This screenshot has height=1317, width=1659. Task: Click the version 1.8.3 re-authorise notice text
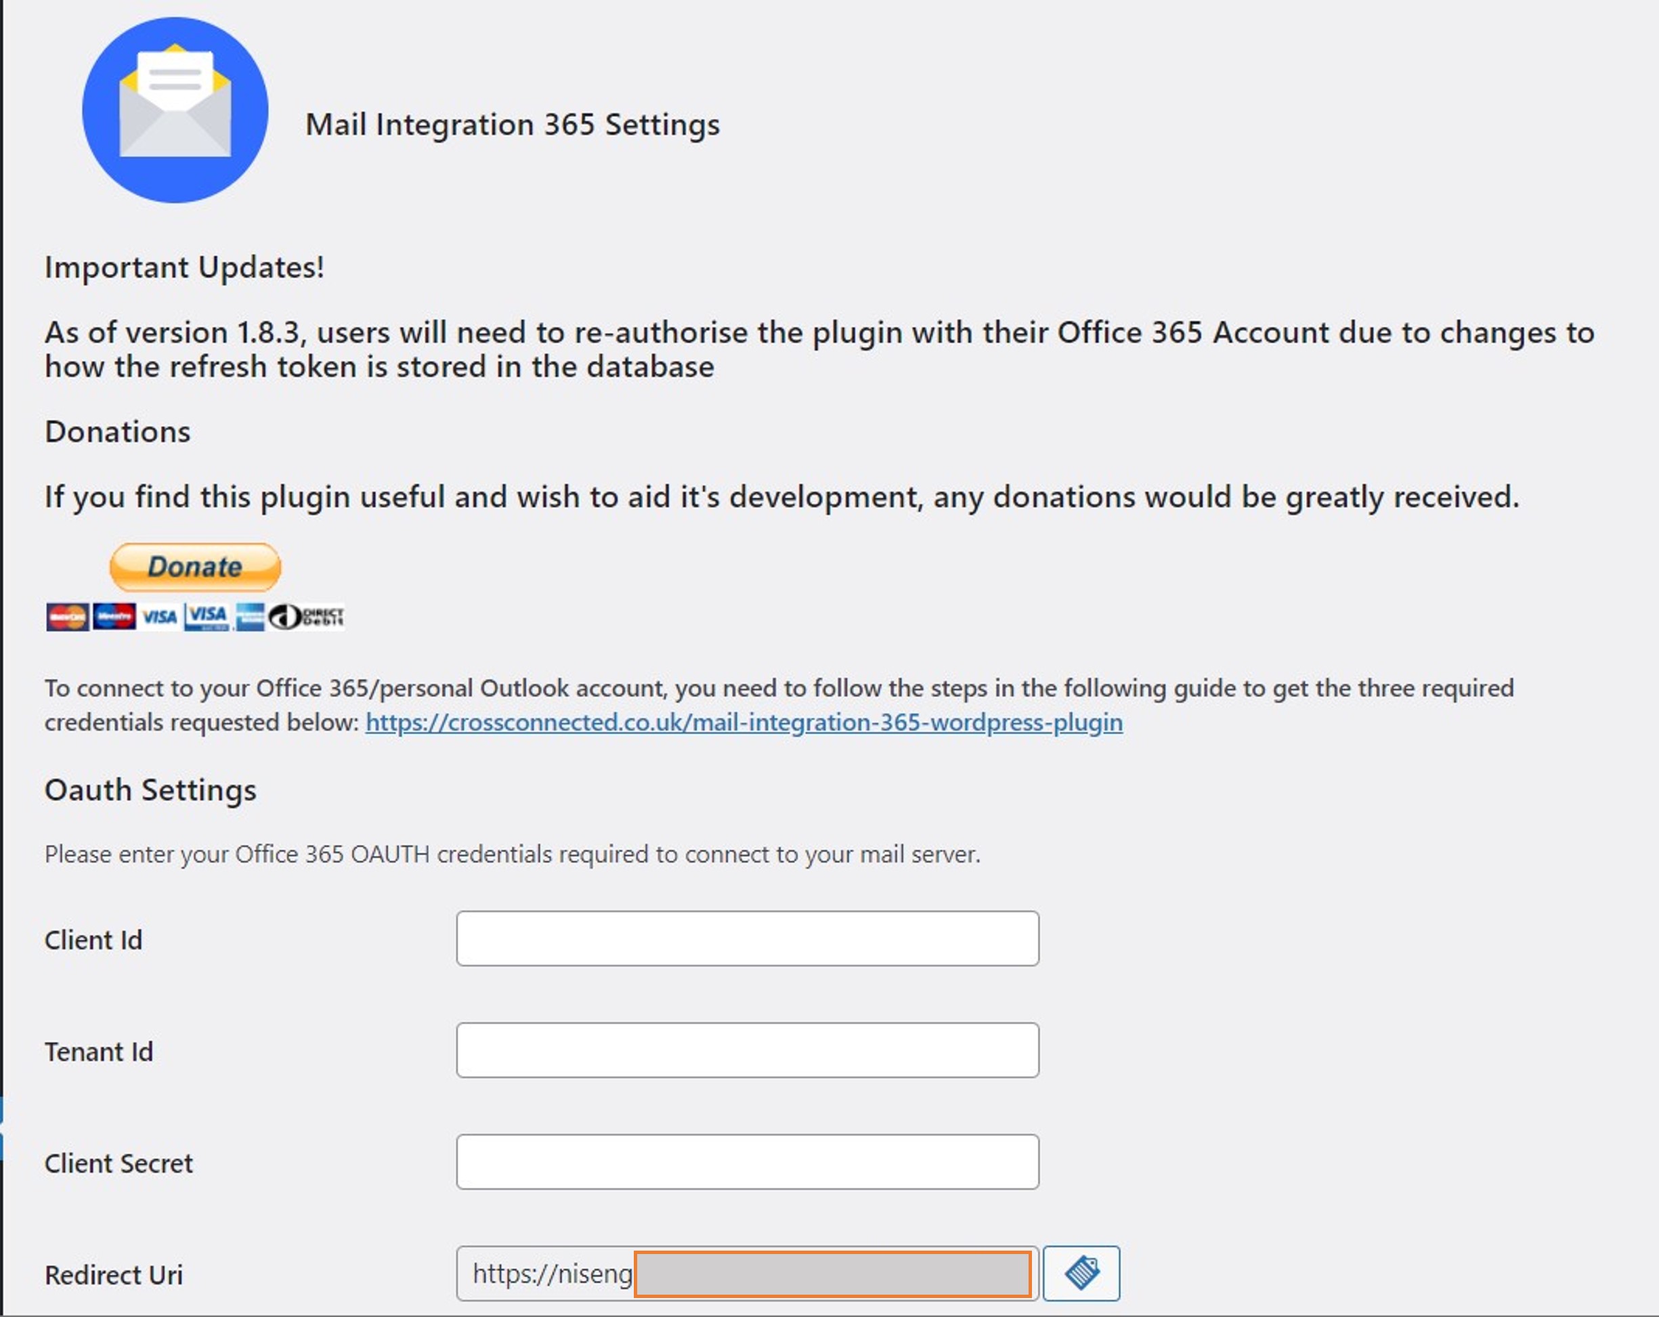tap(819, 349)
